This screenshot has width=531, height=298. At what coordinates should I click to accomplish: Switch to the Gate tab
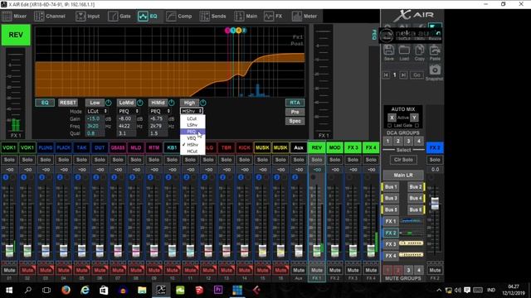click(x=119, y=17)
